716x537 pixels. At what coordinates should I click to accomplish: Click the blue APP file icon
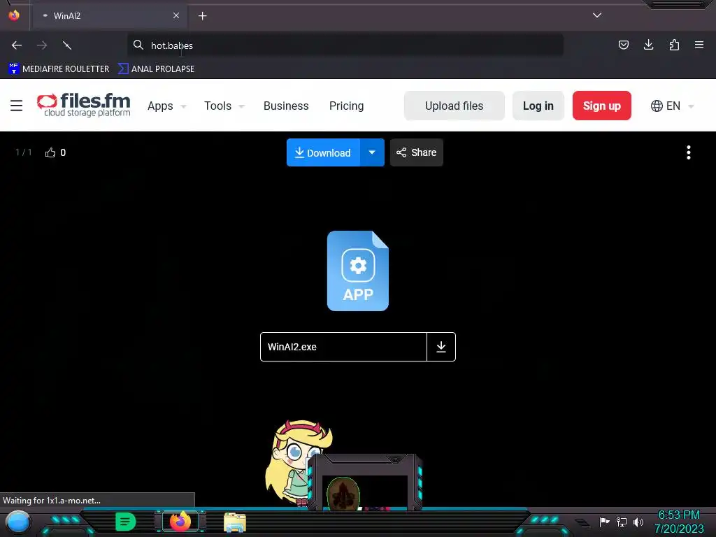click(357, 271)
